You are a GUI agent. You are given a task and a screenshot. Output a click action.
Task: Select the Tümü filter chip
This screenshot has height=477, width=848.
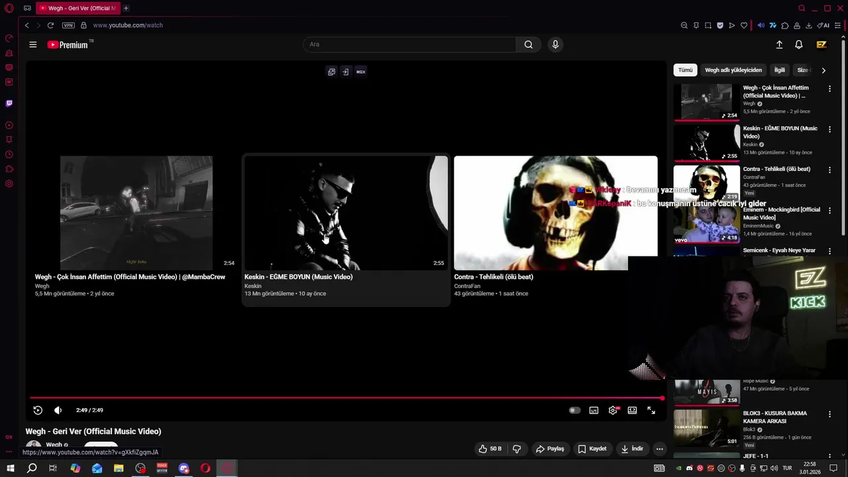(685, 70)
